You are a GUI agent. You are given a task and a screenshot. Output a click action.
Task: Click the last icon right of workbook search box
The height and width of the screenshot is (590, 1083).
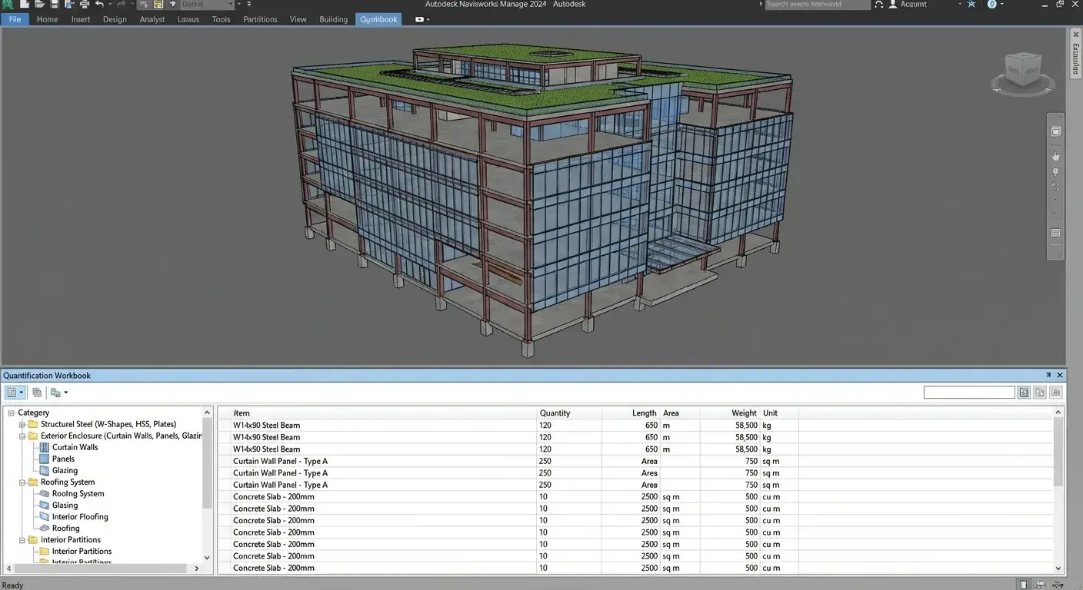pos(1056,393)
